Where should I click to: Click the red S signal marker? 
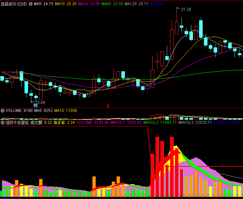[x=108, y=106]
